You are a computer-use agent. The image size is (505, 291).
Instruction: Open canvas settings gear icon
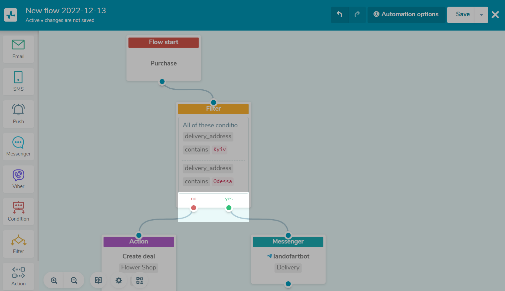pyautogui.click(x=119, y=280)
